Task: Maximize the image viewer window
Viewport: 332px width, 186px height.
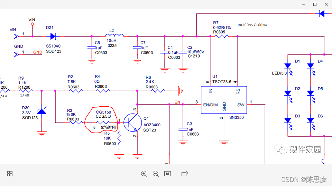Action: (315, 4)
